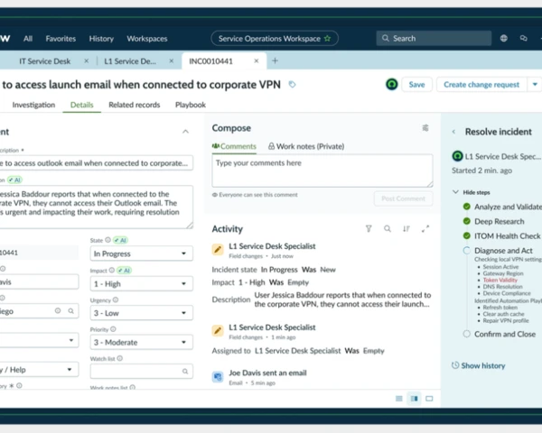Filter the Activity stream
542x433 pixels.
(x=369, y=228)
